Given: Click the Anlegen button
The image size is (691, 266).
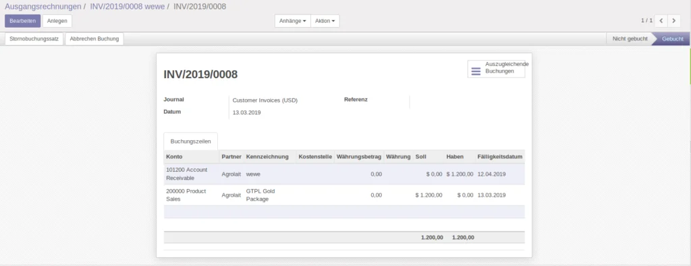Looking at the screenshot, I should [x=57, y=21].
